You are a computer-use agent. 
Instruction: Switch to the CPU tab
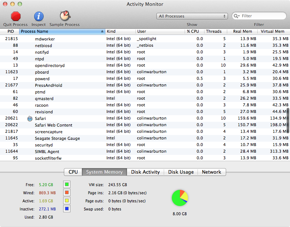click(73, 172)
